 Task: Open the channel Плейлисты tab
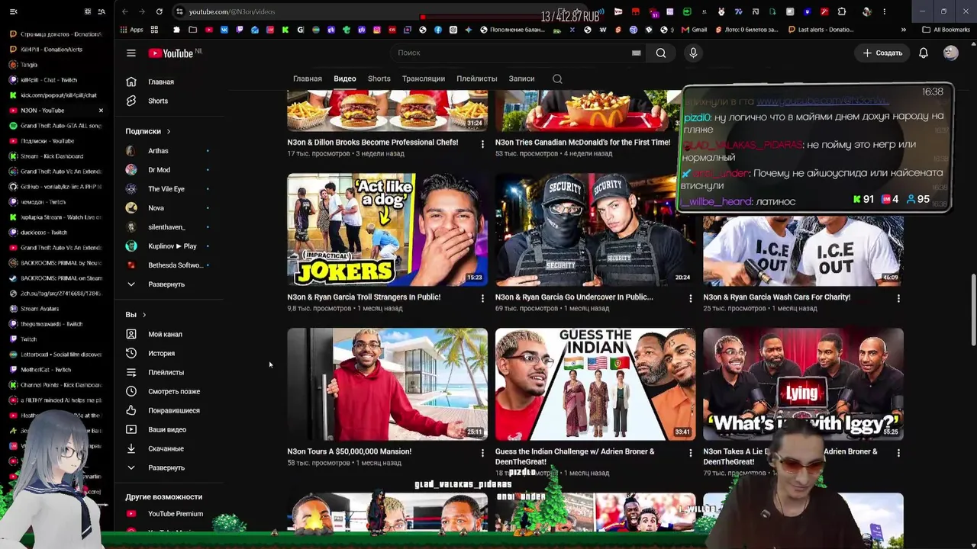click(477, 79)
